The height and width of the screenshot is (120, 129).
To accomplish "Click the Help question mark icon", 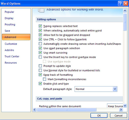I will (x=120, y=3).
